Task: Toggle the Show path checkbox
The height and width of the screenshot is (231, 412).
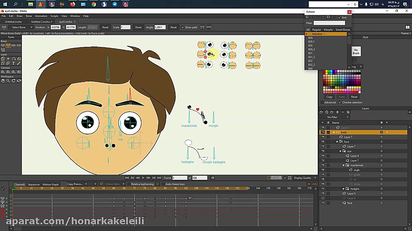Action: (x=183, y=27)
